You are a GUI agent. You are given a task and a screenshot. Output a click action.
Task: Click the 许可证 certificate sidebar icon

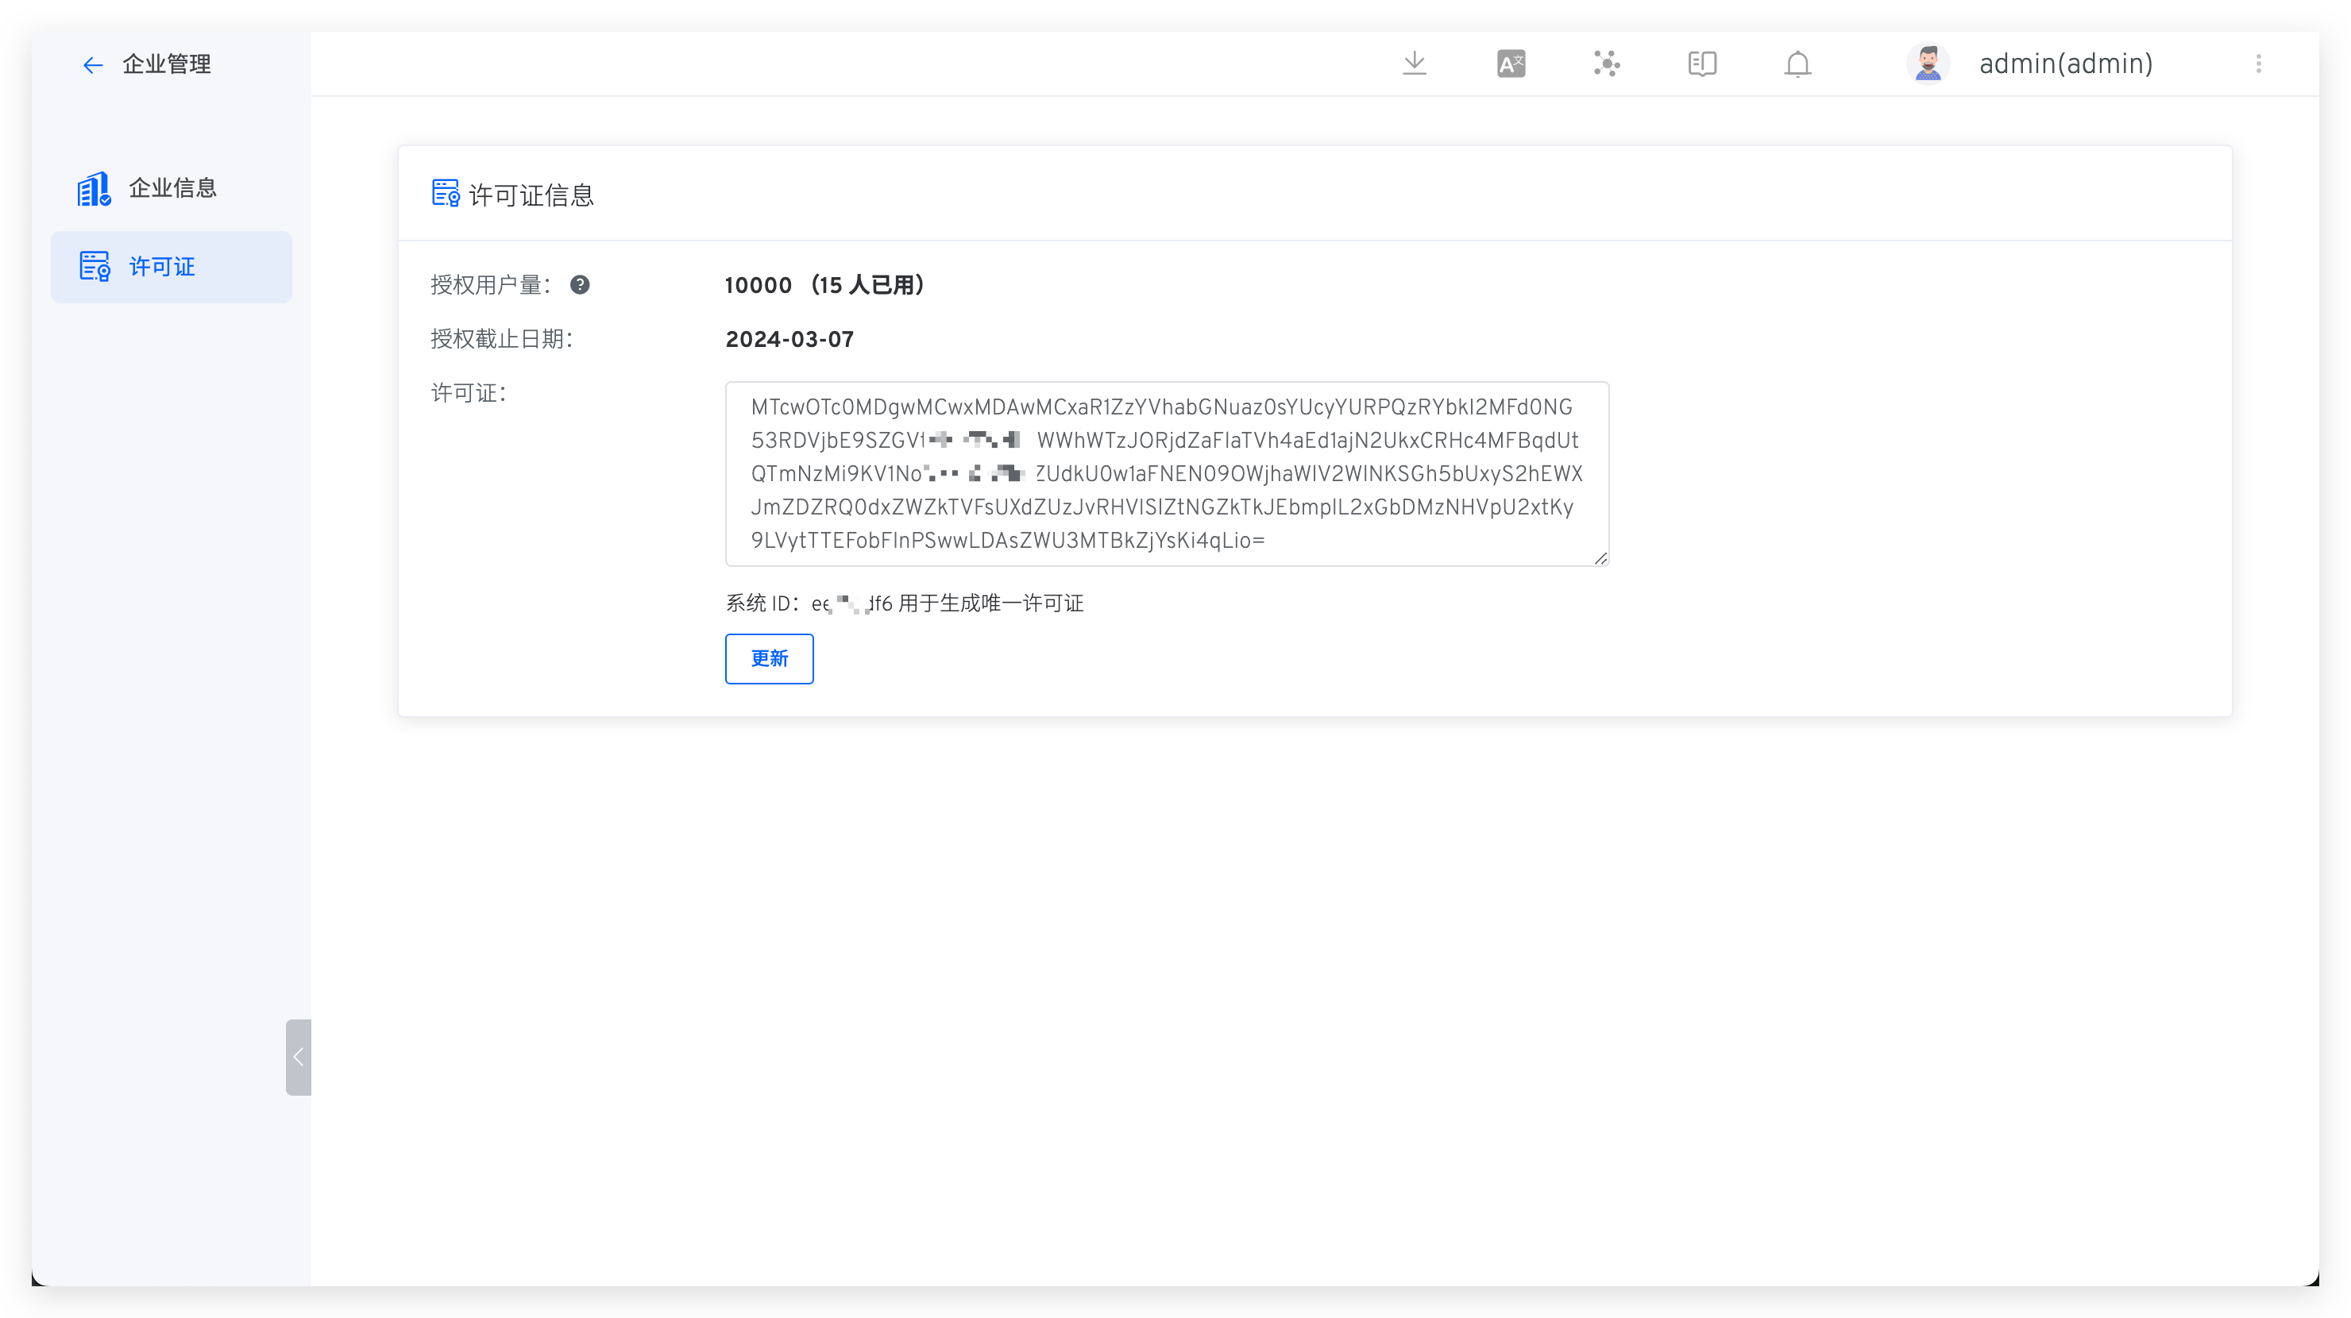(x=94, y=266)
